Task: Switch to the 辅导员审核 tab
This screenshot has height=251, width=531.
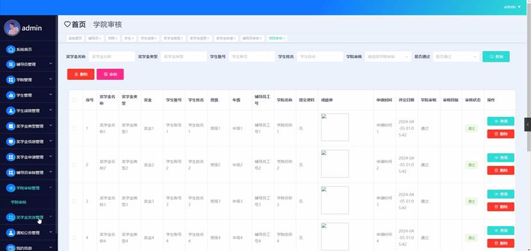Action: click(252, 38)
